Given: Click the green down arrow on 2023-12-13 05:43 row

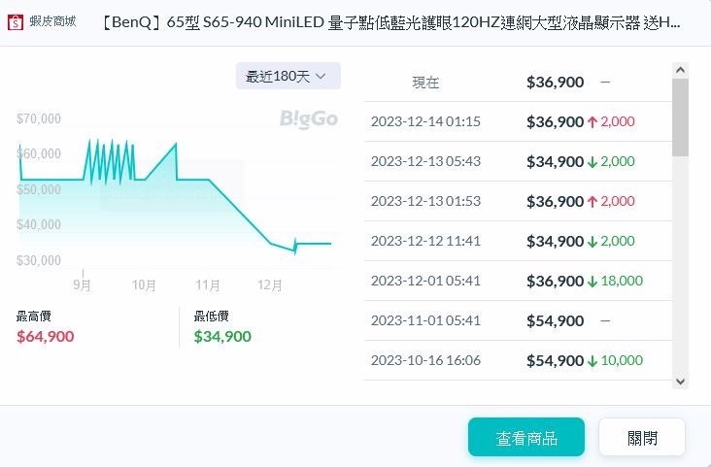Looking at the screenshot, I should click(592, 162).
